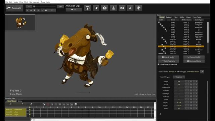Screen dimensions: 215x121
Task: Open the Animate mode selector
Action: (x=14, y=8)
